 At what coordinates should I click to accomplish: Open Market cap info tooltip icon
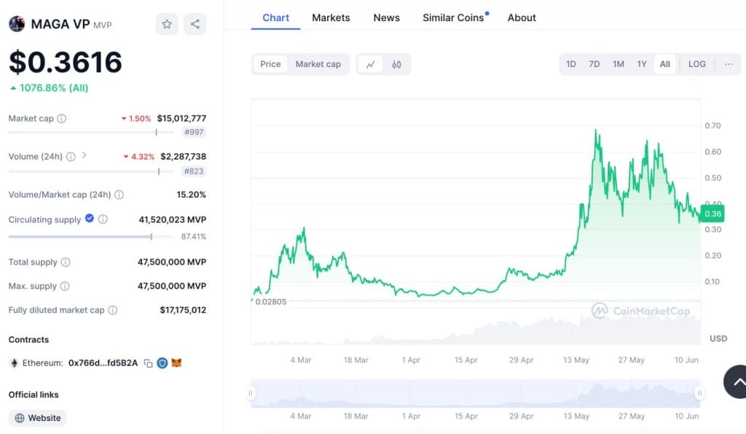62,118
